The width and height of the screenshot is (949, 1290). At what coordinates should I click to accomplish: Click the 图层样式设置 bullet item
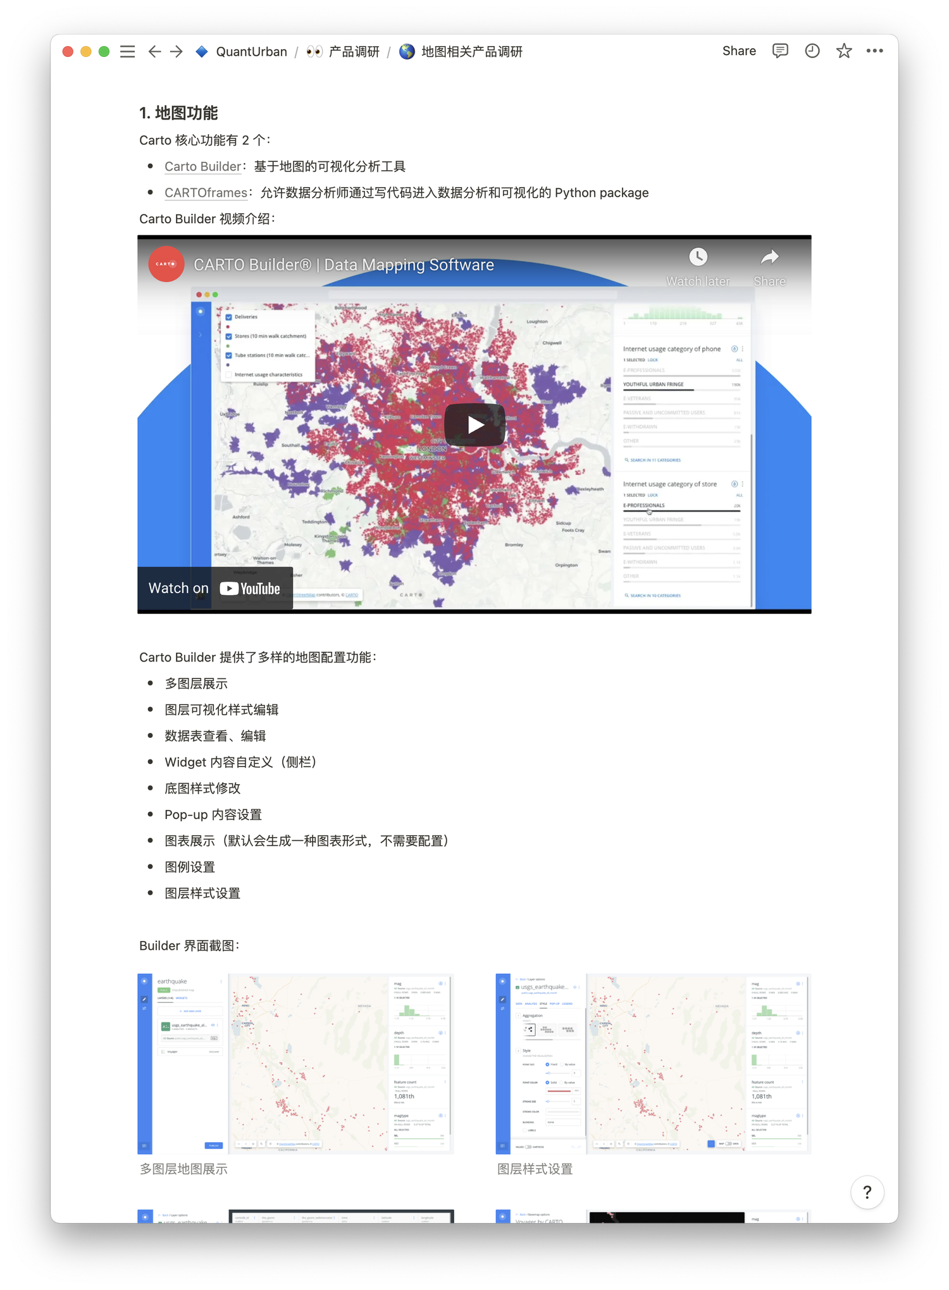(x=202, y=894)
